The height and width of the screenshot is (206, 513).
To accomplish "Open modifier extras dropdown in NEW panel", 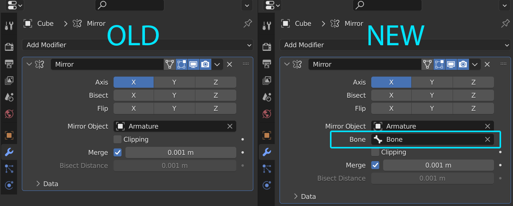I will [x=475, y=64].
